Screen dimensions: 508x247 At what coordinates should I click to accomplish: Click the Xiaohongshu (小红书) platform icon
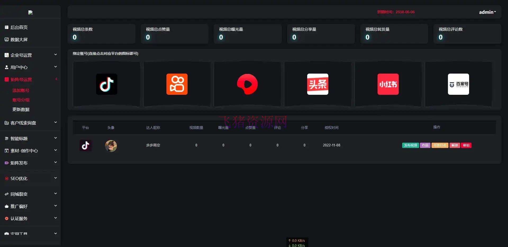click(388, 84)
